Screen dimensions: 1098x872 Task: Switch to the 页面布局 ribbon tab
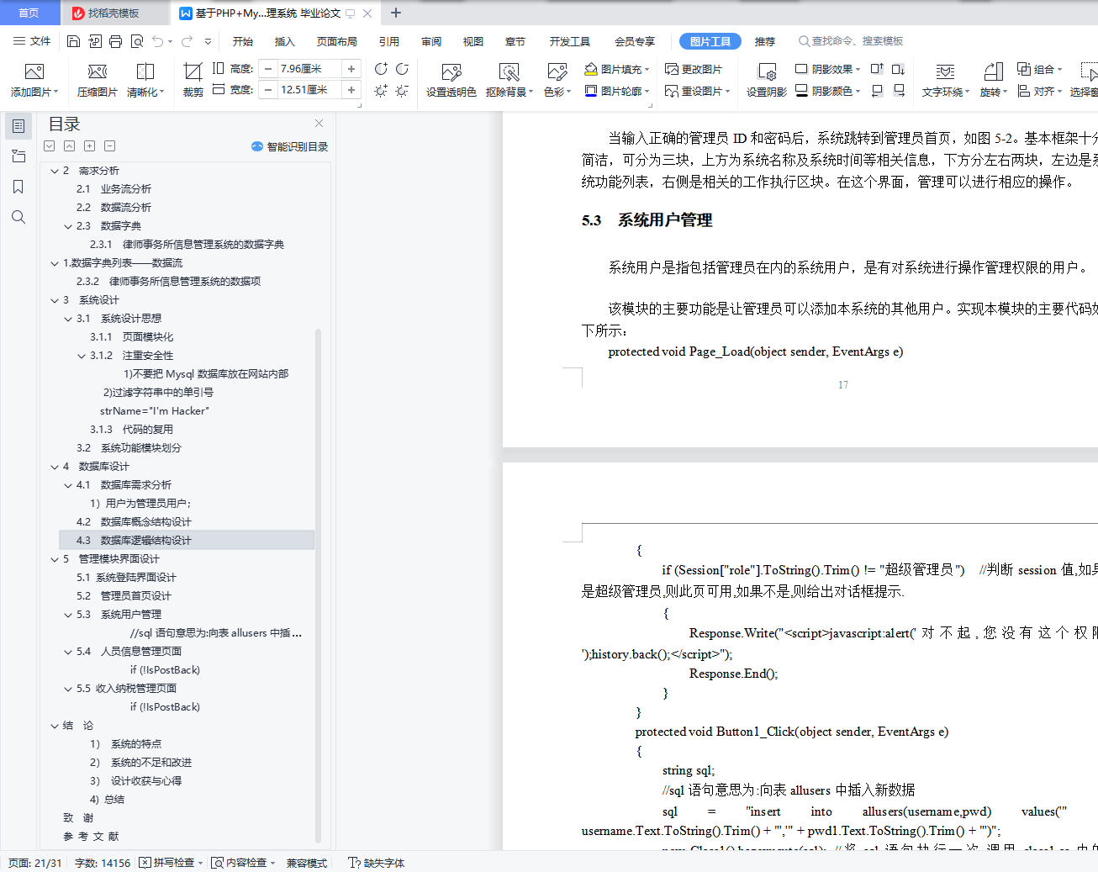coord(337,41)
